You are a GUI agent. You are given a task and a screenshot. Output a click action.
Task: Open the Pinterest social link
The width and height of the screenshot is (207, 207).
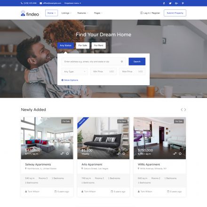click(183, 3)
